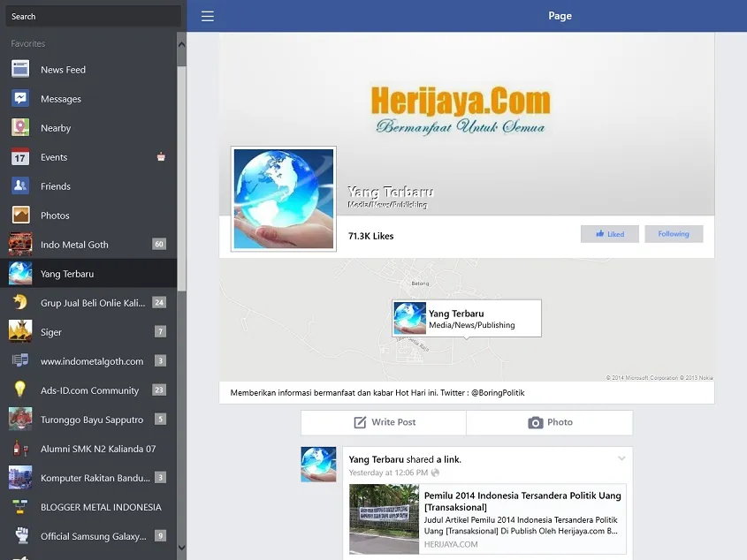The height and width of the screenshot is (560, 747).
Task: Click the Photo upload button
Action: pos(550,422)
